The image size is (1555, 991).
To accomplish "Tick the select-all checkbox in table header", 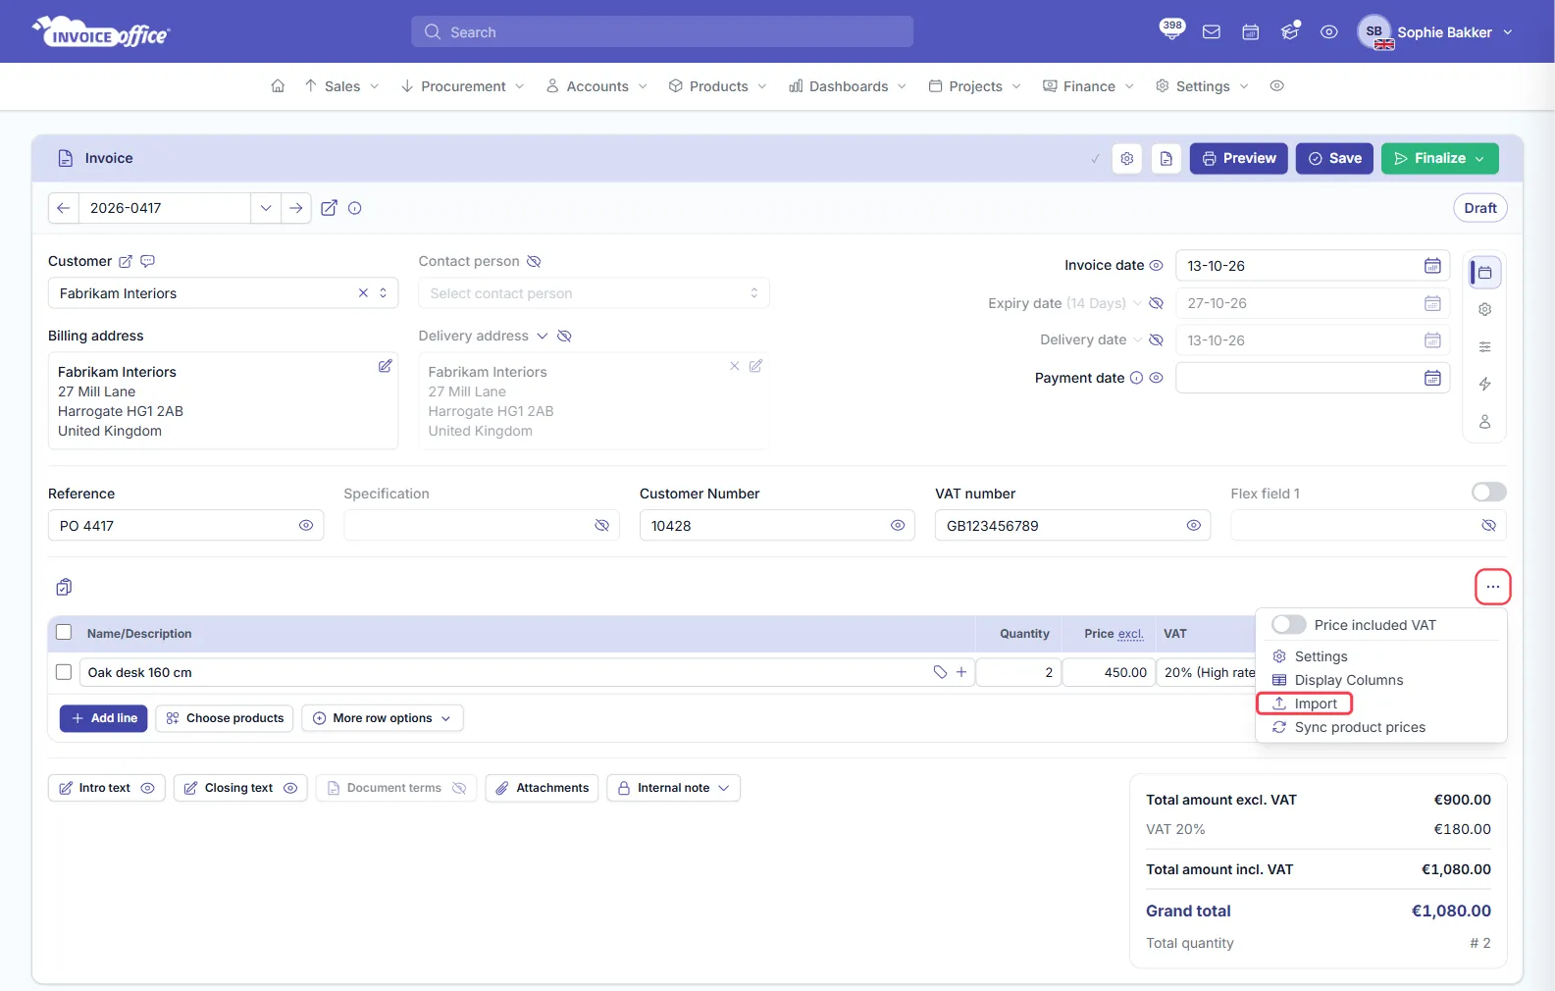I will coord(64,633).
